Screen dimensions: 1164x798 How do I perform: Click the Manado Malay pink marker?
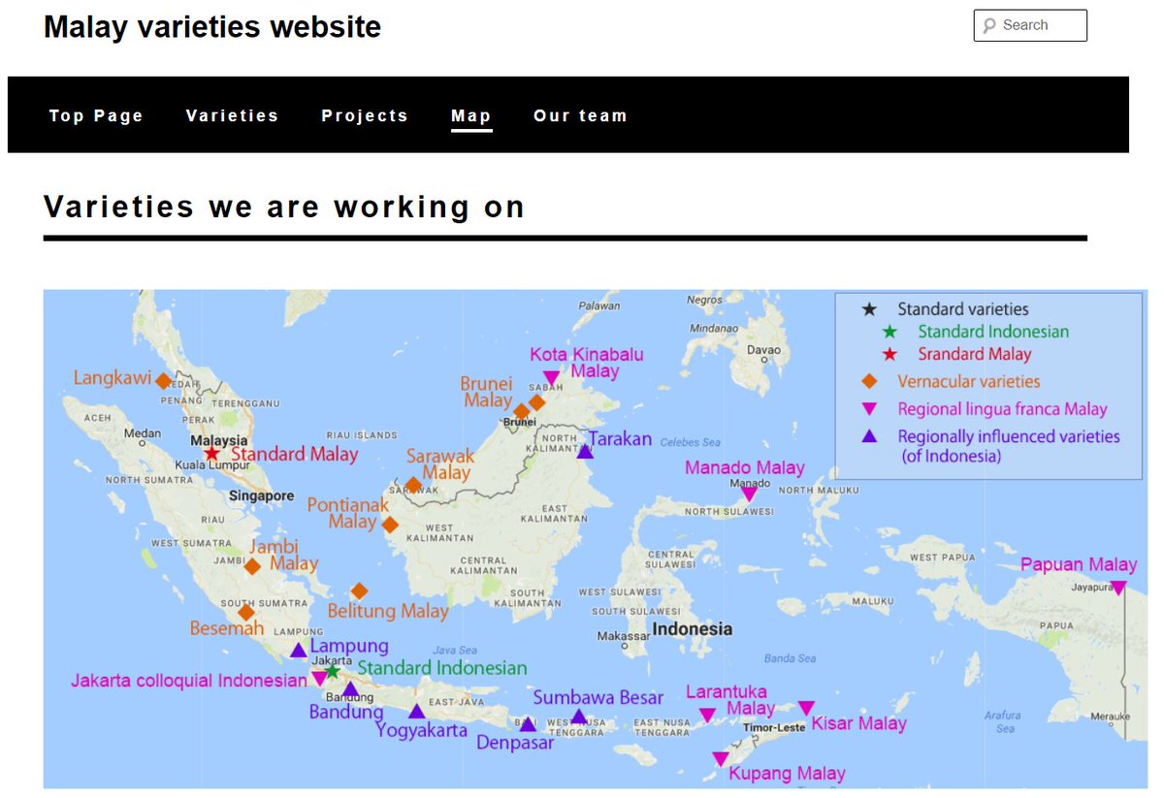pos(748,493)
